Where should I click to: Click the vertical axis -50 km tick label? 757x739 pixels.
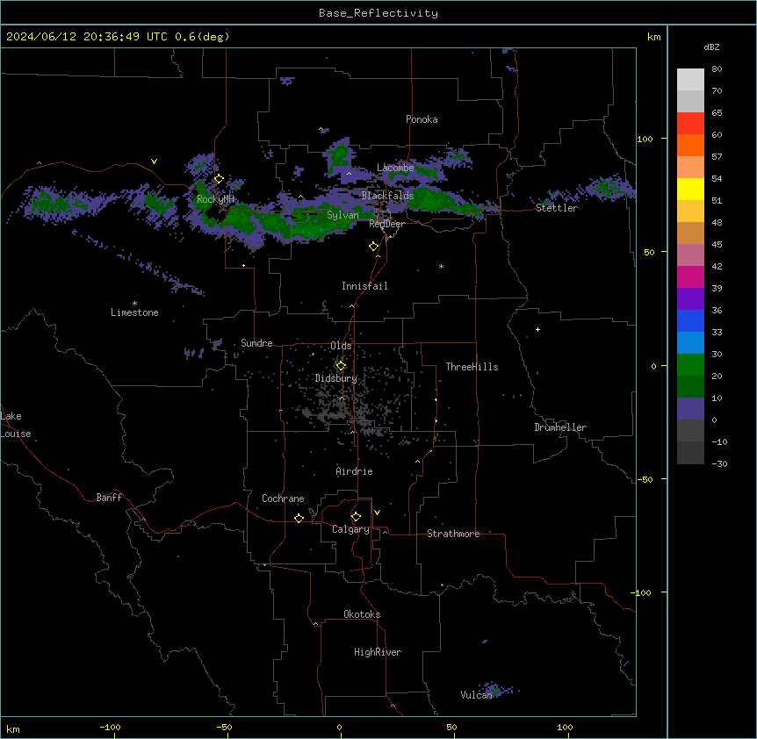pyautogui.click(x=645, y=479)
